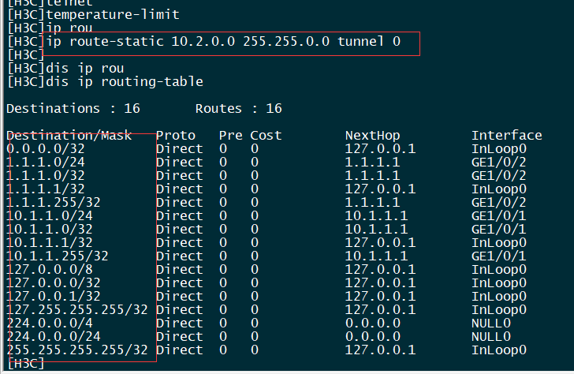Image resolution: width=574 pixels, height=374 pixels.
Task: Click the Pre column header
Action: coord(230,135)
